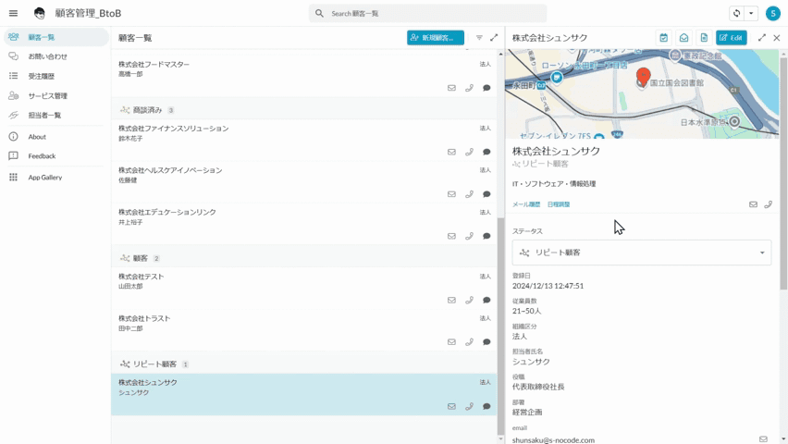Select the 株式会社ファイナンスソリューション customer row

(x=303, y=140)
